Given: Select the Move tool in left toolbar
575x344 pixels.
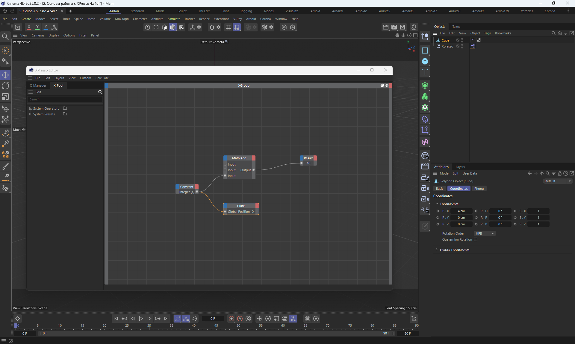Looking at the screenshot, I should [5, 75].
